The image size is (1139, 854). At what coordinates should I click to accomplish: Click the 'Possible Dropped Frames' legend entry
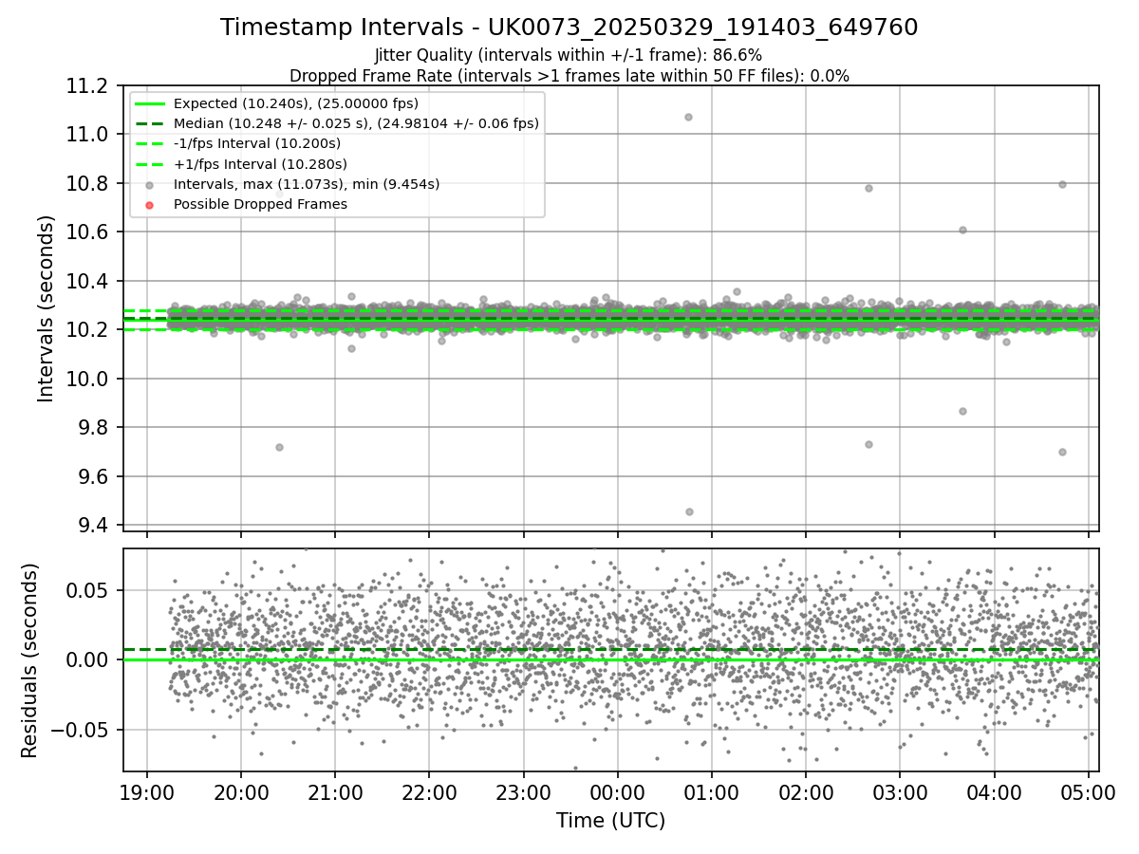point(260,204)
